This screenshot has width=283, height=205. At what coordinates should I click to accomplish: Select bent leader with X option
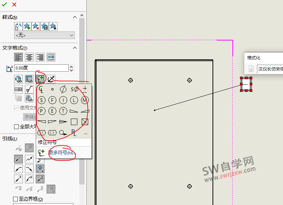[29, 179]
